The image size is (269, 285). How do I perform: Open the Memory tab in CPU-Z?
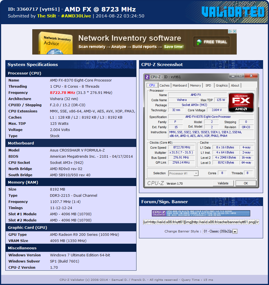[195, 85]
